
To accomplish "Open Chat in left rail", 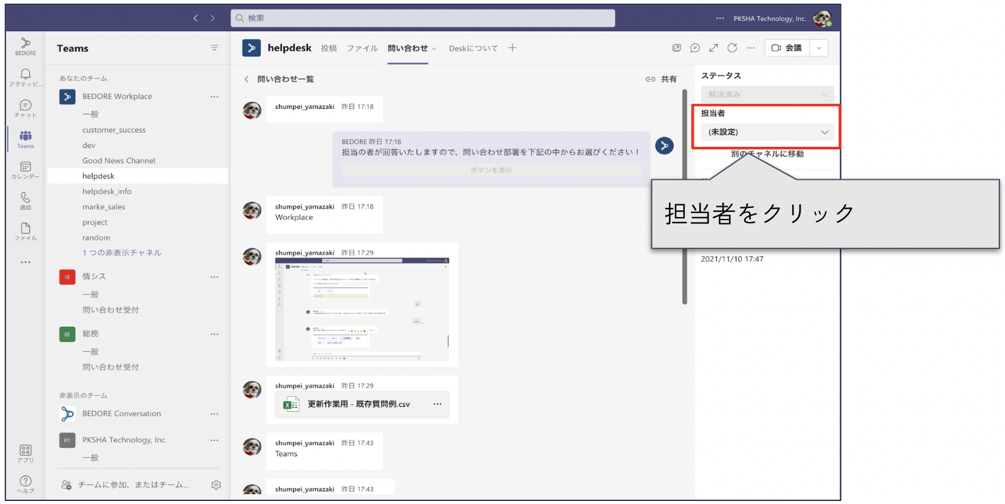I will (x=25, y=108).
